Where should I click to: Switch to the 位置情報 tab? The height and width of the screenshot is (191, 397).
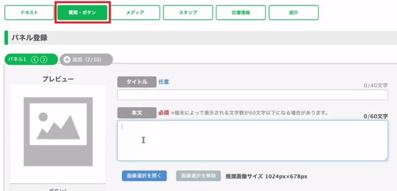(x=241, y=12)
